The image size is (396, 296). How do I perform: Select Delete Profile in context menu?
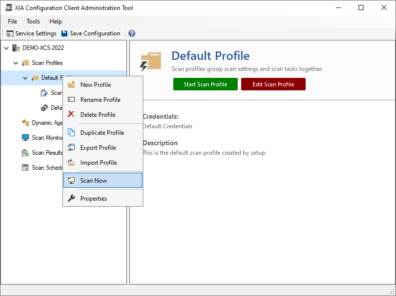103,115
